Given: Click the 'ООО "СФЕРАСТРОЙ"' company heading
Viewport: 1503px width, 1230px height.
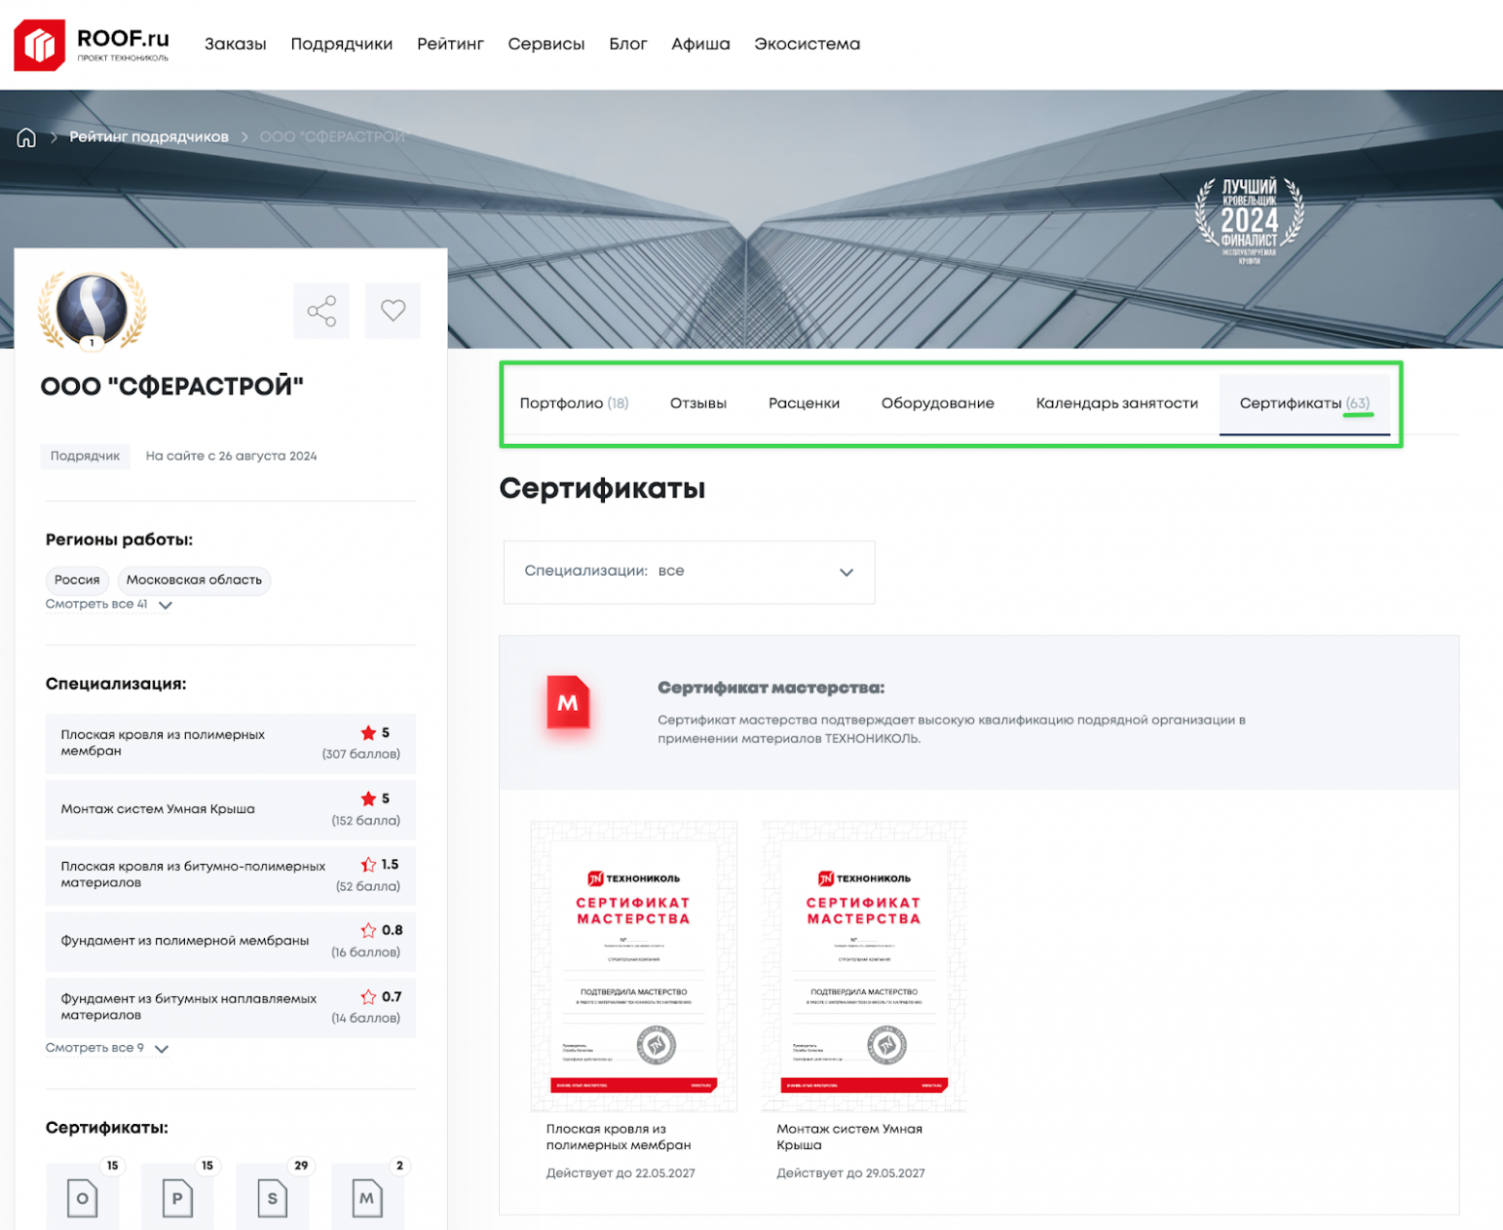Looking at the screenshot, I should pyautogui.click(x=172, y=387).
